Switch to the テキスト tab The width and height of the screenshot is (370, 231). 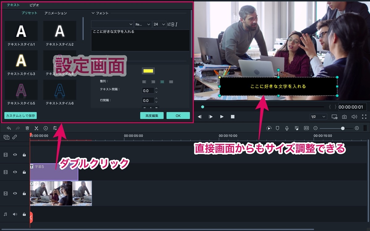14,5
